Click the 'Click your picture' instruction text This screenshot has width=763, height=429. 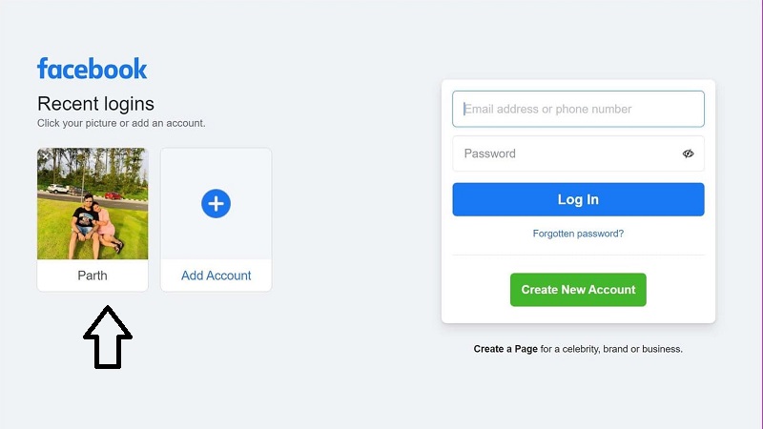point(121,123)
